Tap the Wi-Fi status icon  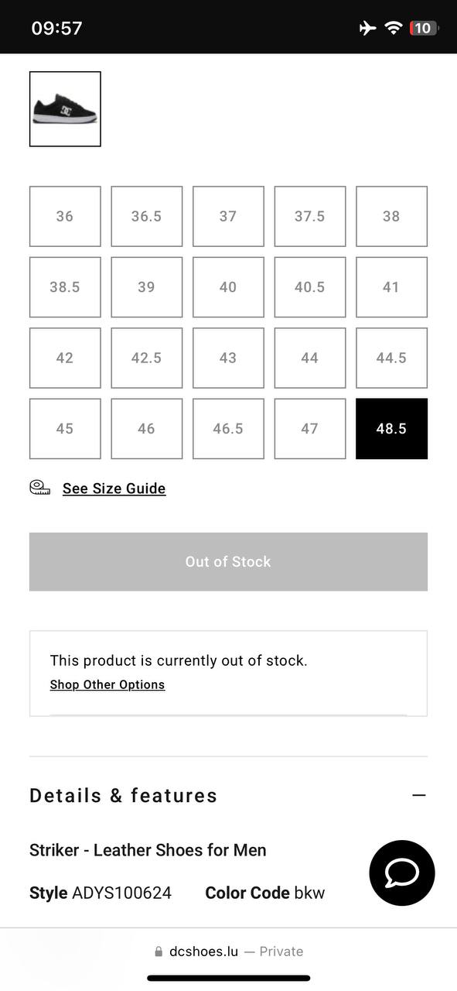[394, 28]
